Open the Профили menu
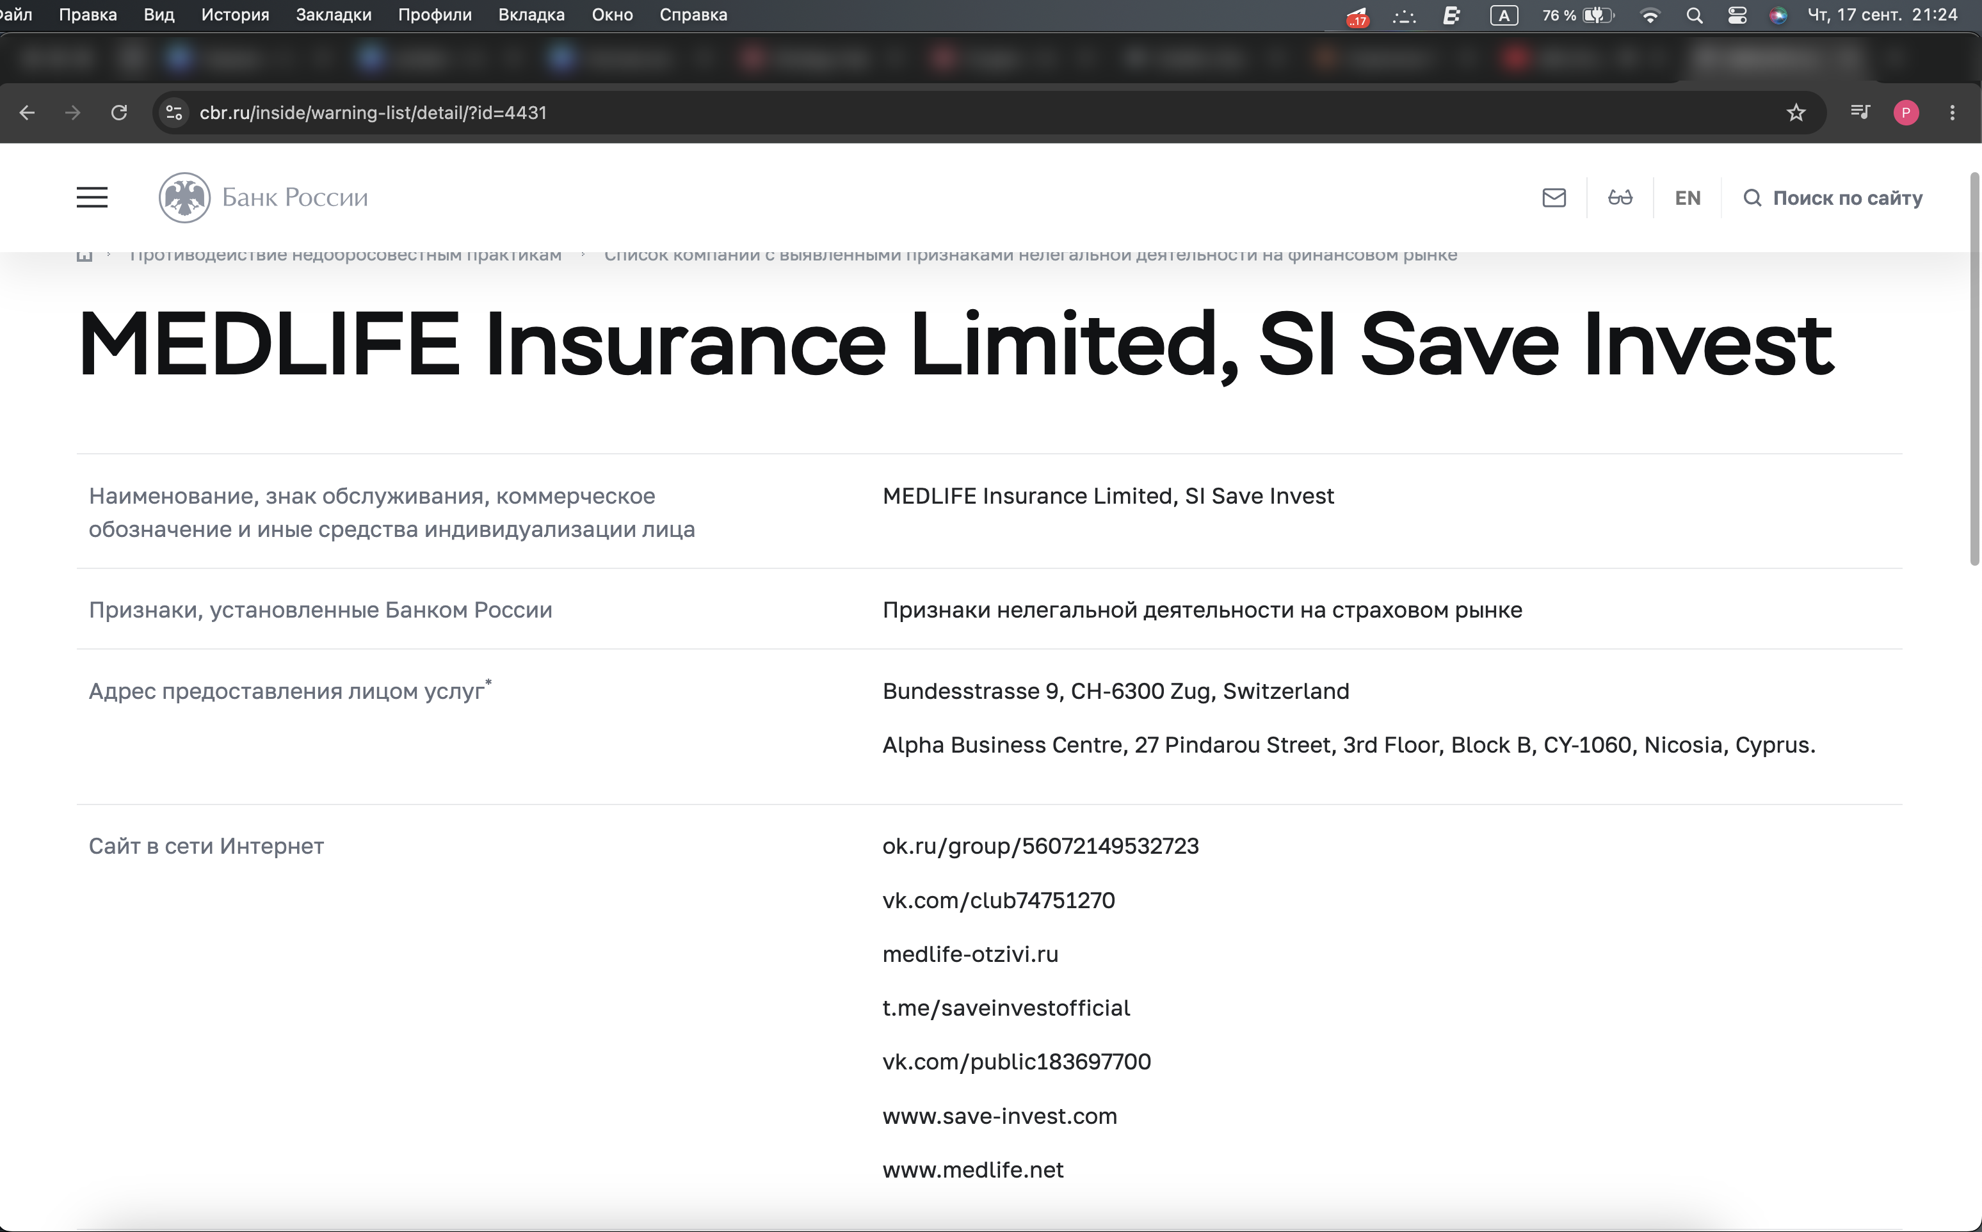 point(435,15)
